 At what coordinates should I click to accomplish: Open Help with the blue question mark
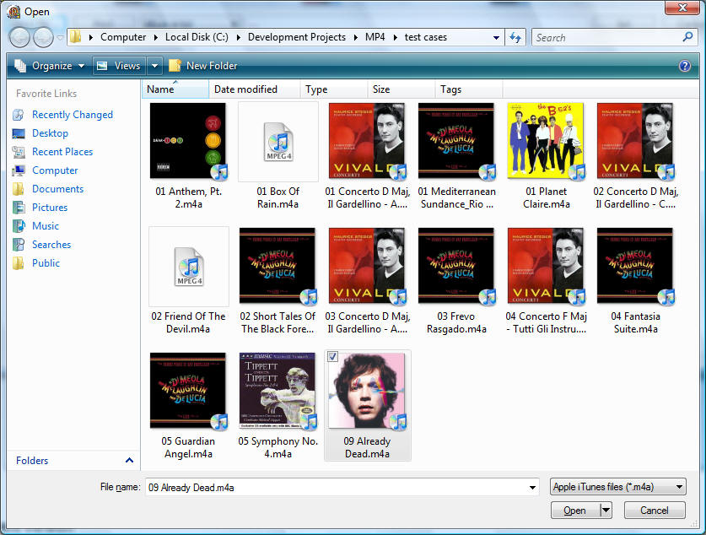click(x=684, y=66)
